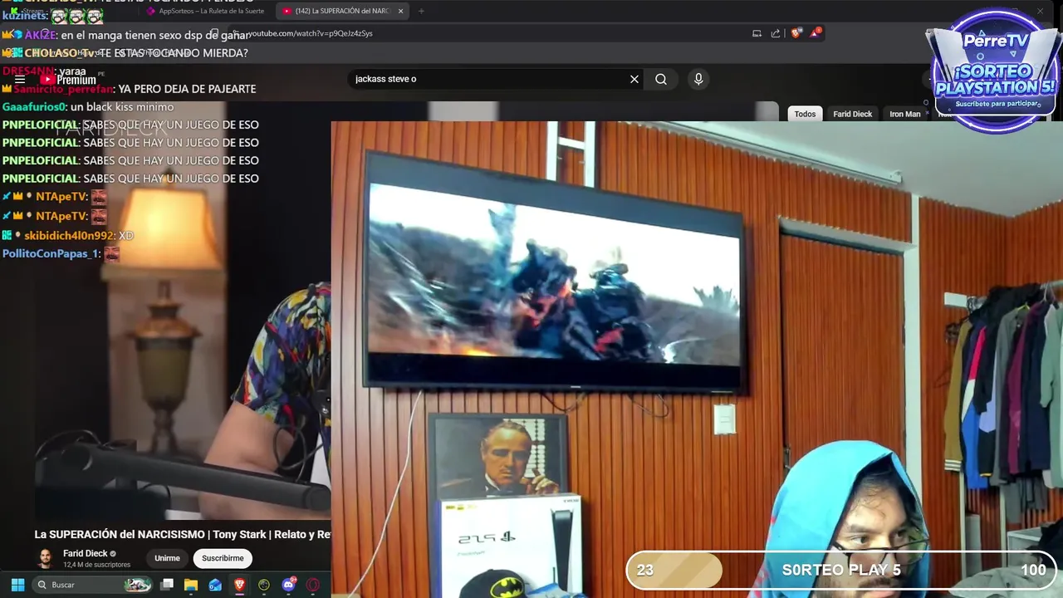Click chat username DRES4NN

point(27,71)
